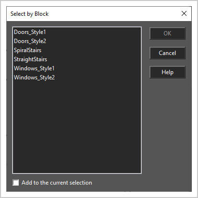Select the Windows_Style1 block
198x198 pixels.
34,68
